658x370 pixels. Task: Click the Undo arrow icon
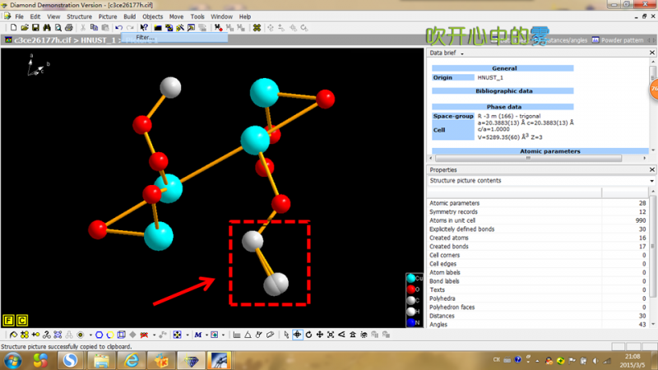click(118, 28)
